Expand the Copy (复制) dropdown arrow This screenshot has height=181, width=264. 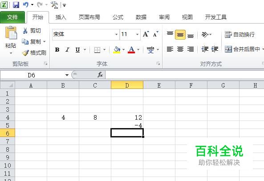[45, 41]
